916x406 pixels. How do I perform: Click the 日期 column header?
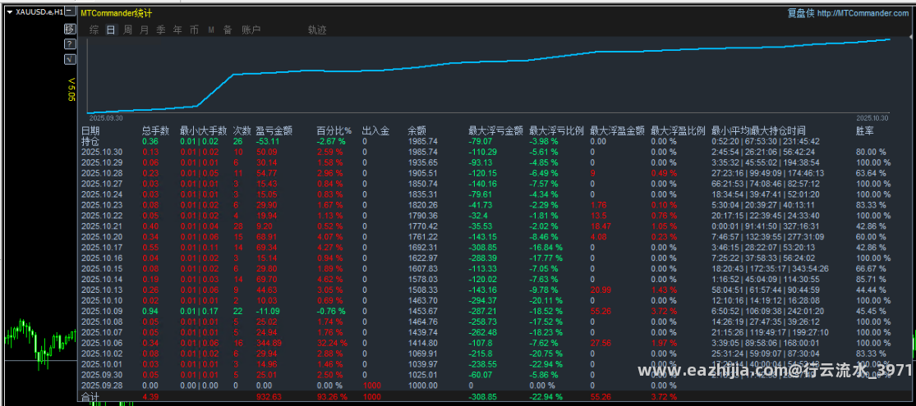pos(90,130)
